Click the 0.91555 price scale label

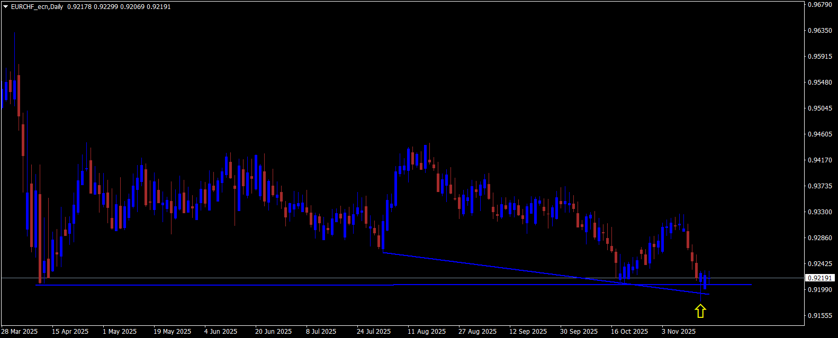pos(819,316)
